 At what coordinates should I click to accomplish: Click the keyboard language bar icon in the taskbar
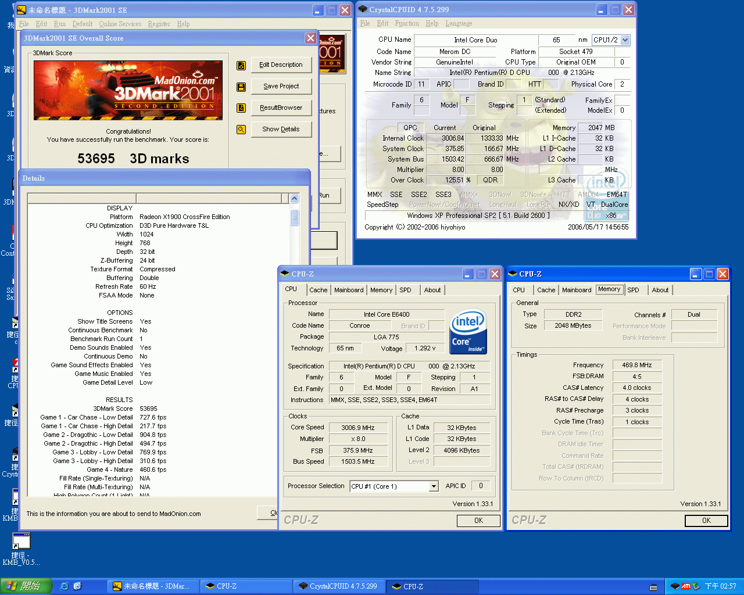pyautogui.click(x=654, y=587)
